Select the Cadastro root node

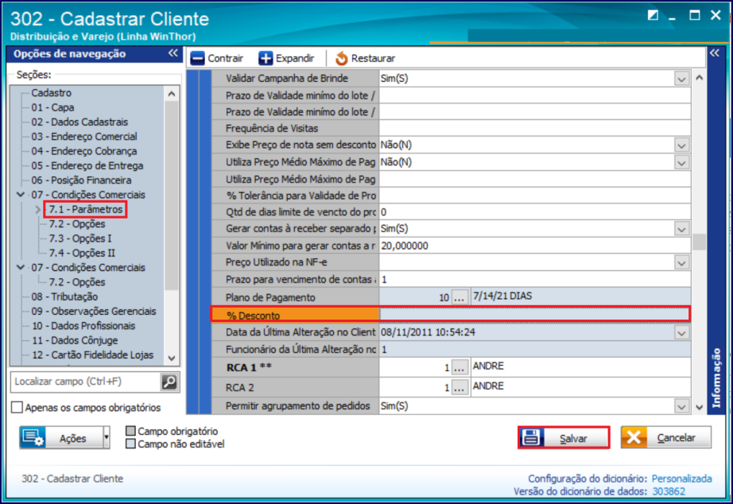[x=52, y=92]
